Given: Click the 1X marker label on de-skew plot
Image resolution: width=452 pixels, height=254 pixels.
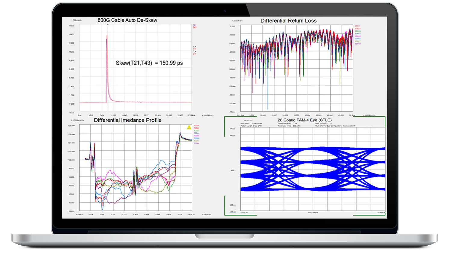Looking at the screenshot, I should click(x=195, y=47).
